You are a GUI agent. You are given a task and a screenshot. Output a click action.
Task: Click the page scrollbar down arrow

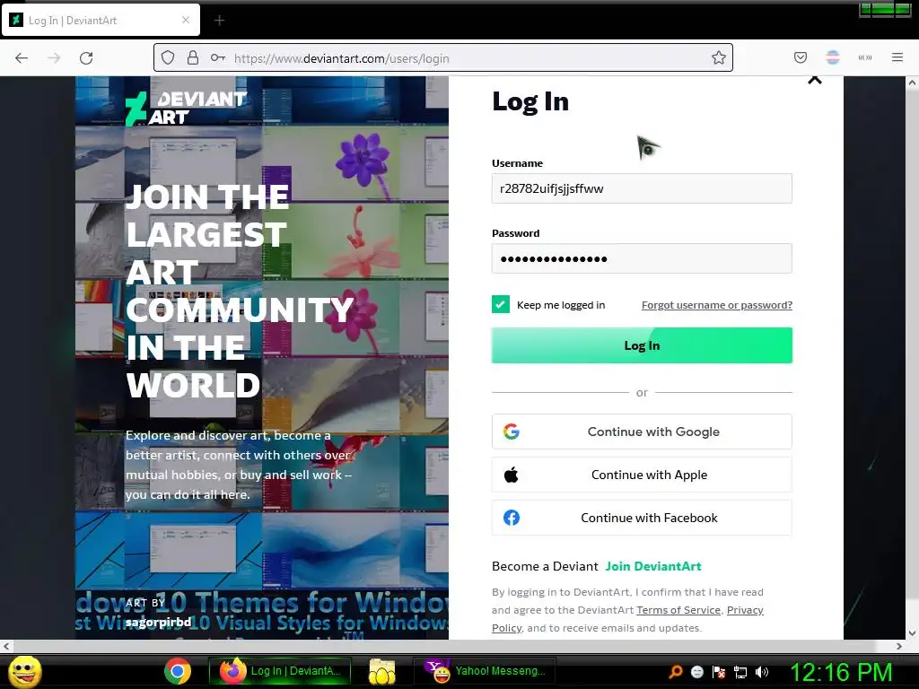[912, 633]
